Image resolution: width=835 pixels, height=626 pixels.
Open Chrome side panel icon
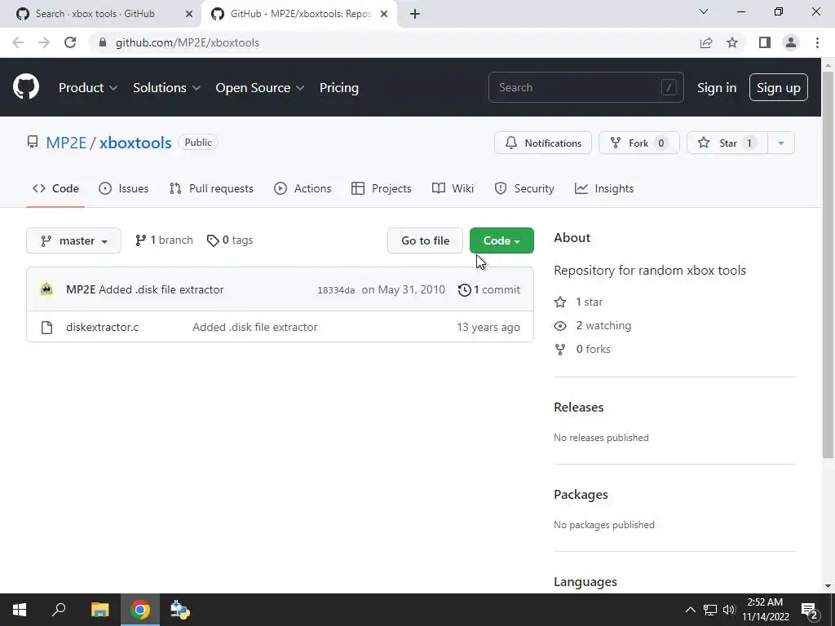[x=765, y=42]
